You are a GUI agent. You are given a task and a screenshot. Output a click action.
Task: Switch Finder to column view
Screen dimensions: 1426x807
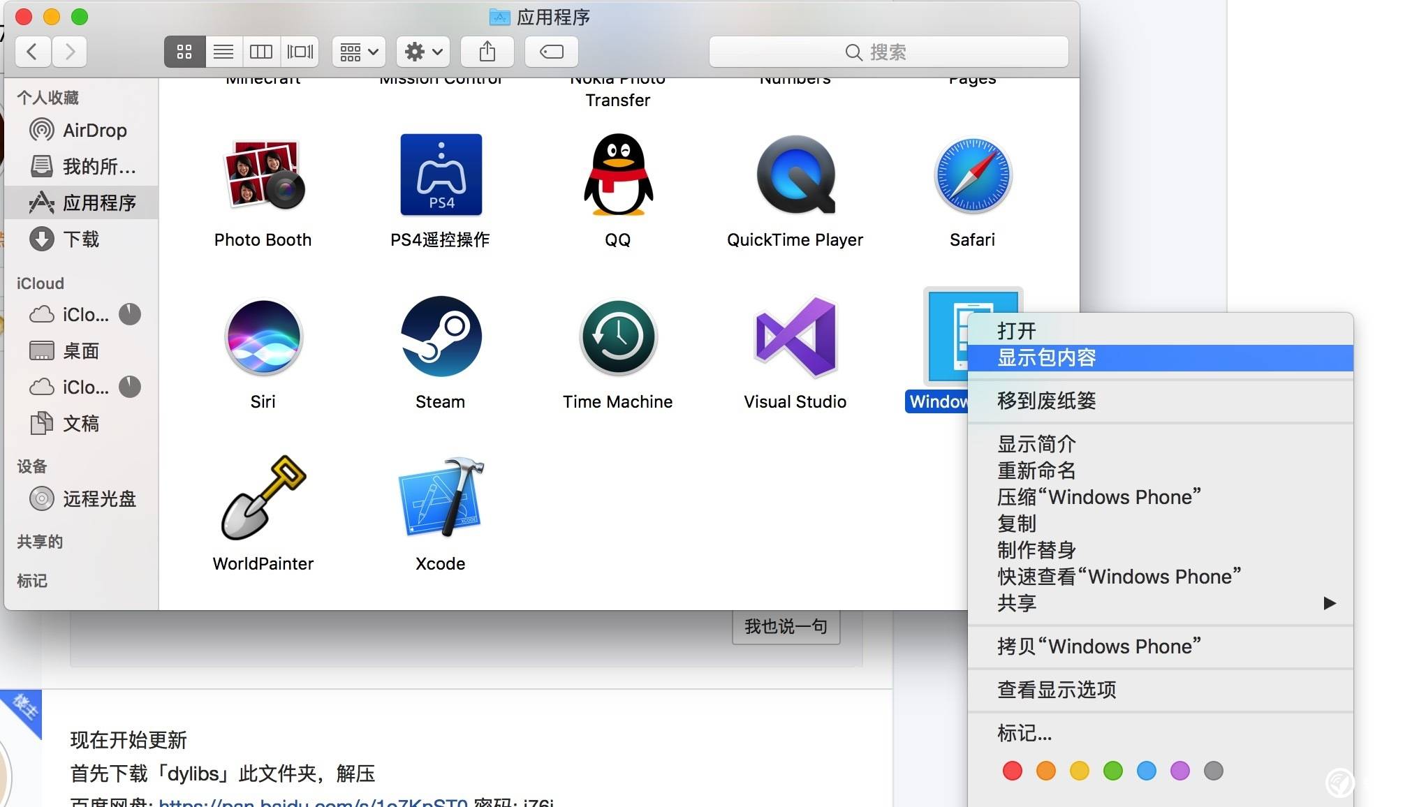pos(261,52)
